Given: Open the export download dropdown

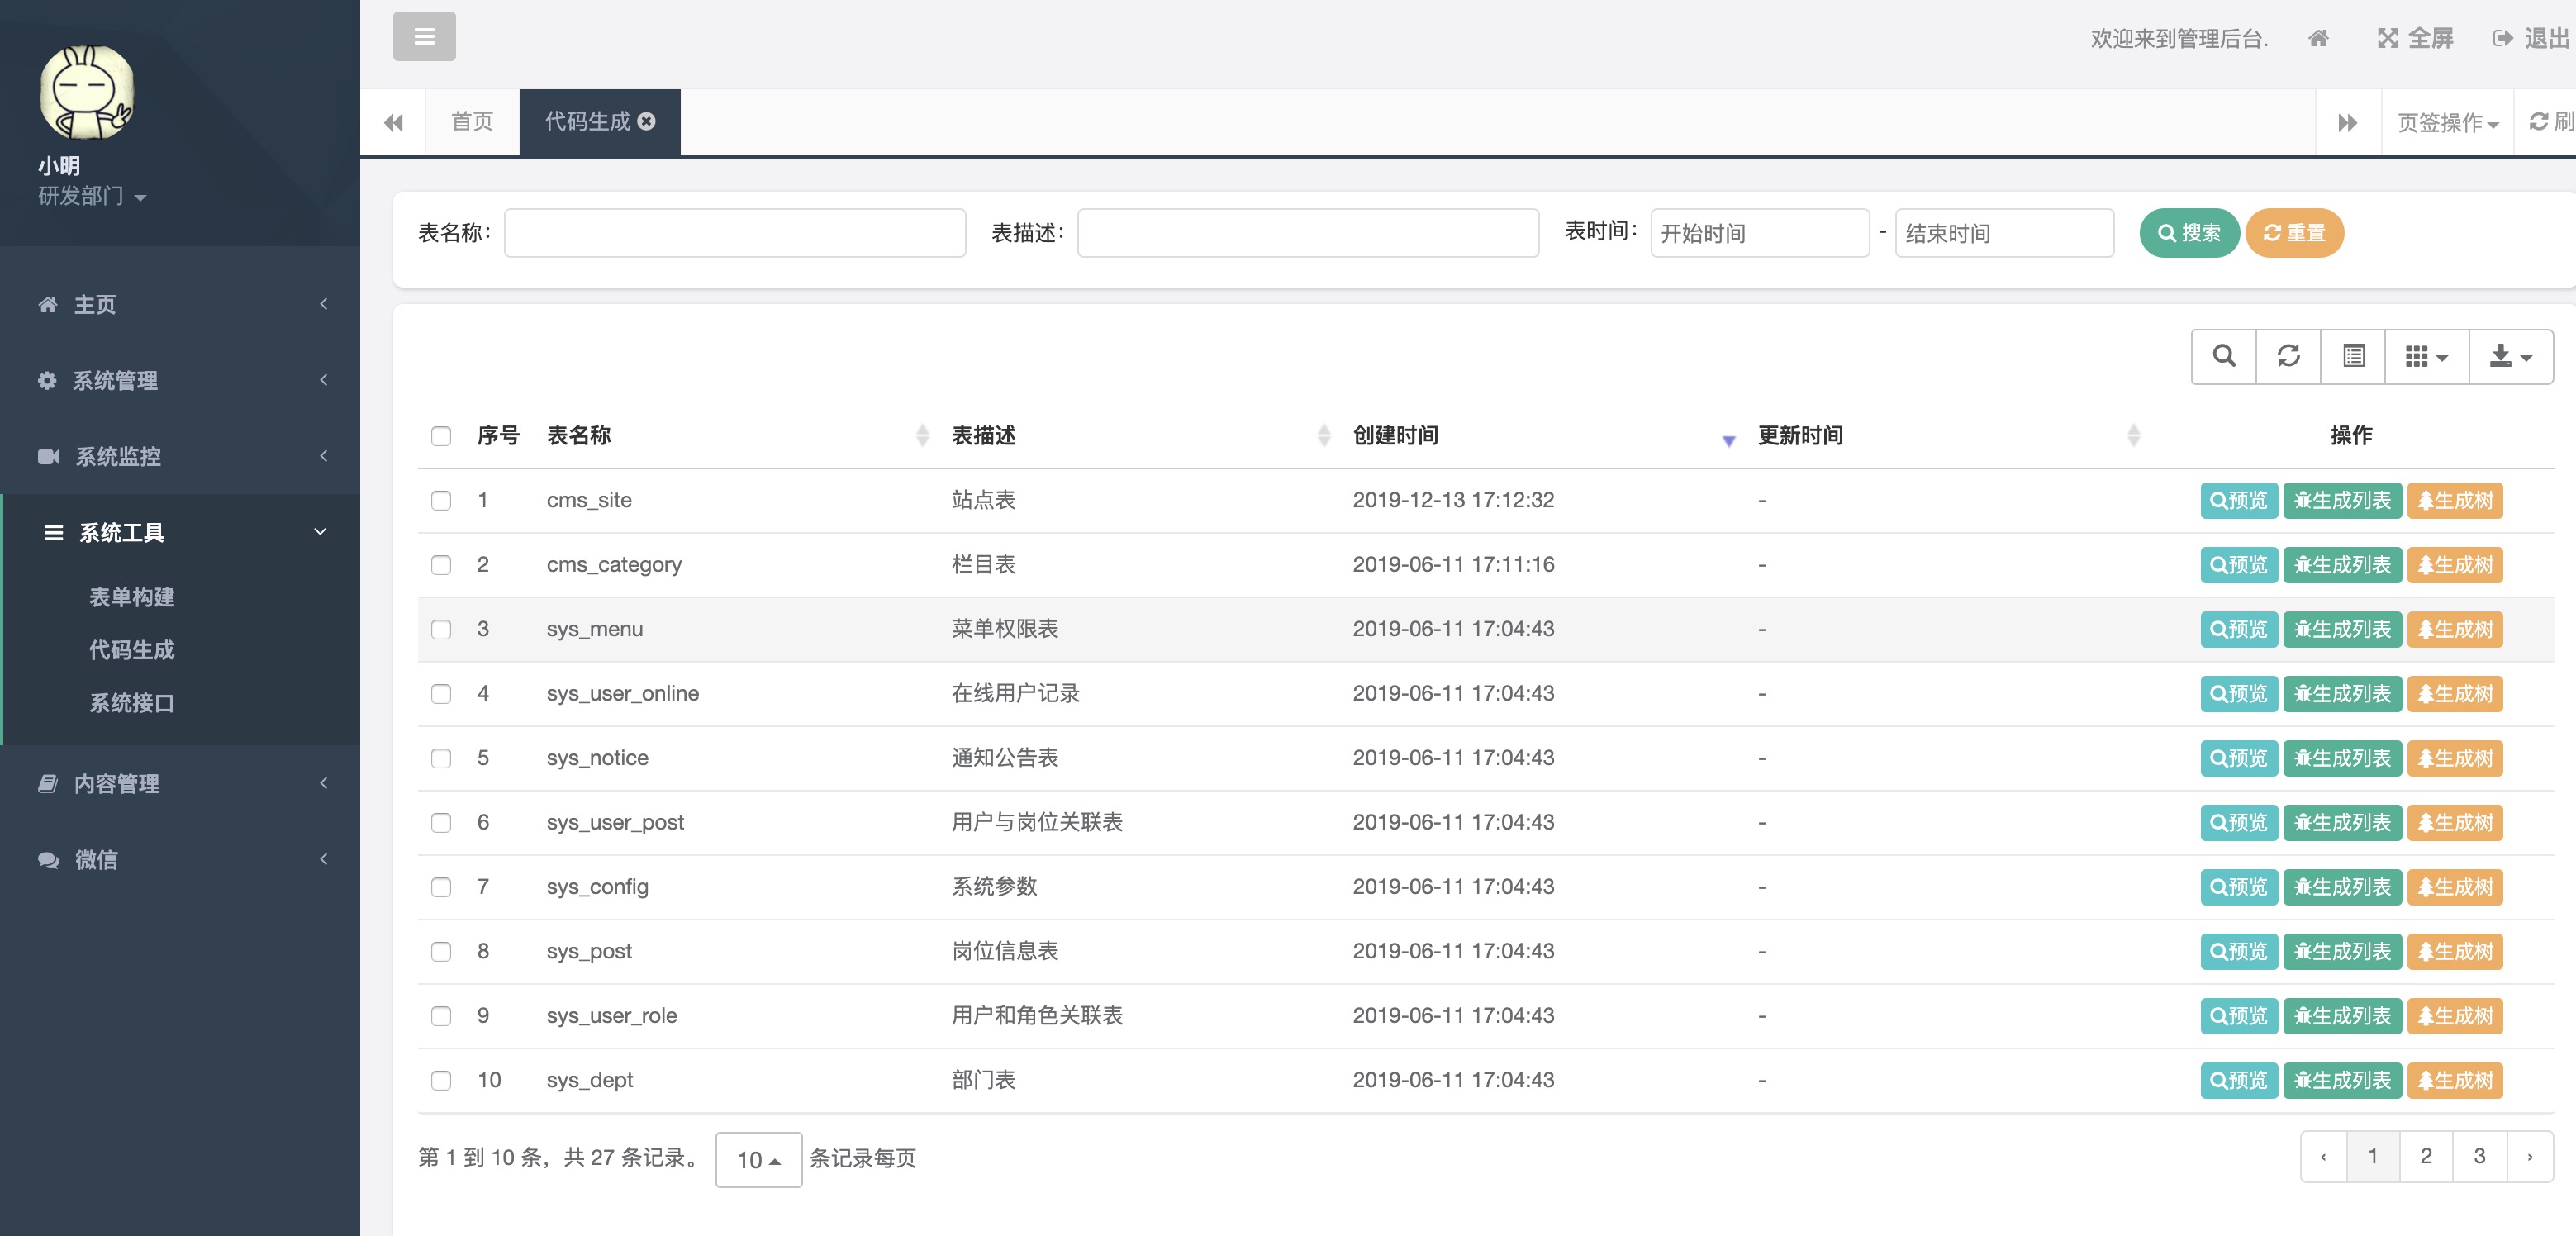Looking at the screenshot, I should tap(2510, 356).
